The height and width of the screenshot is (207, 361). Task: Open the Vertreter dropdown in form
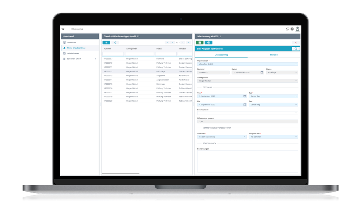(222, 137)
